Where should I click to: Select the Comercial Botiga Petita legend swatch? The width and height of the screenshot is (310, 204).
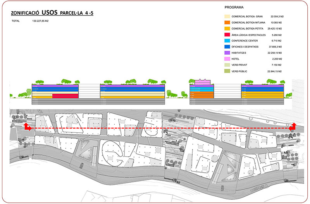click(x=227, y=29)
